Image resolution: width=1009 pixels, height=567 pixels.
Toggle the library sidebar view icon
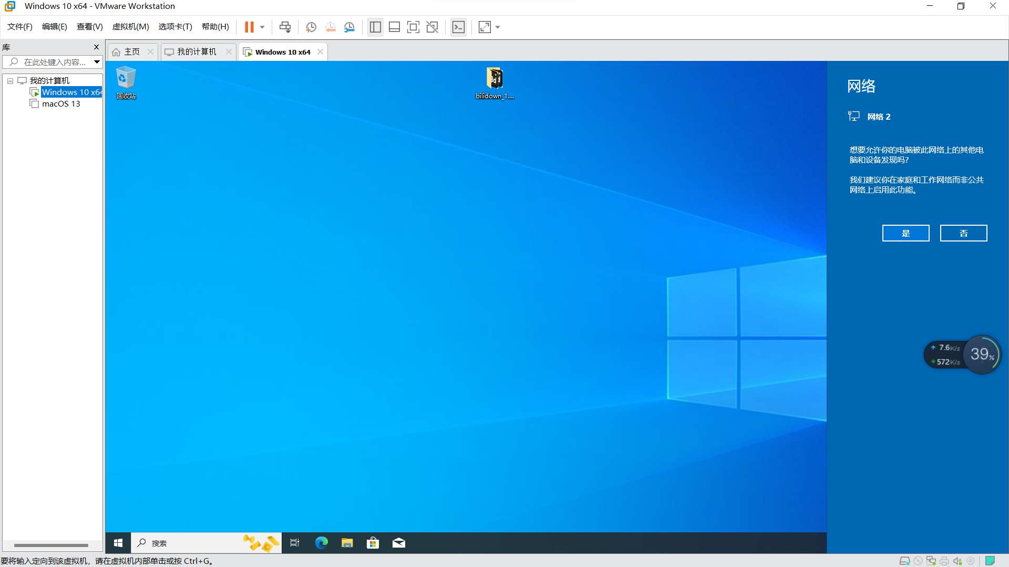tap(375, 27)
